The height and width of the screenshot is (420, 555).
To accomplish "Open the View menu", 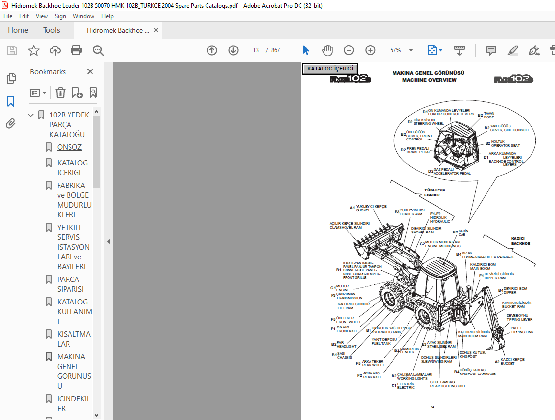I will tap(42, 16).
